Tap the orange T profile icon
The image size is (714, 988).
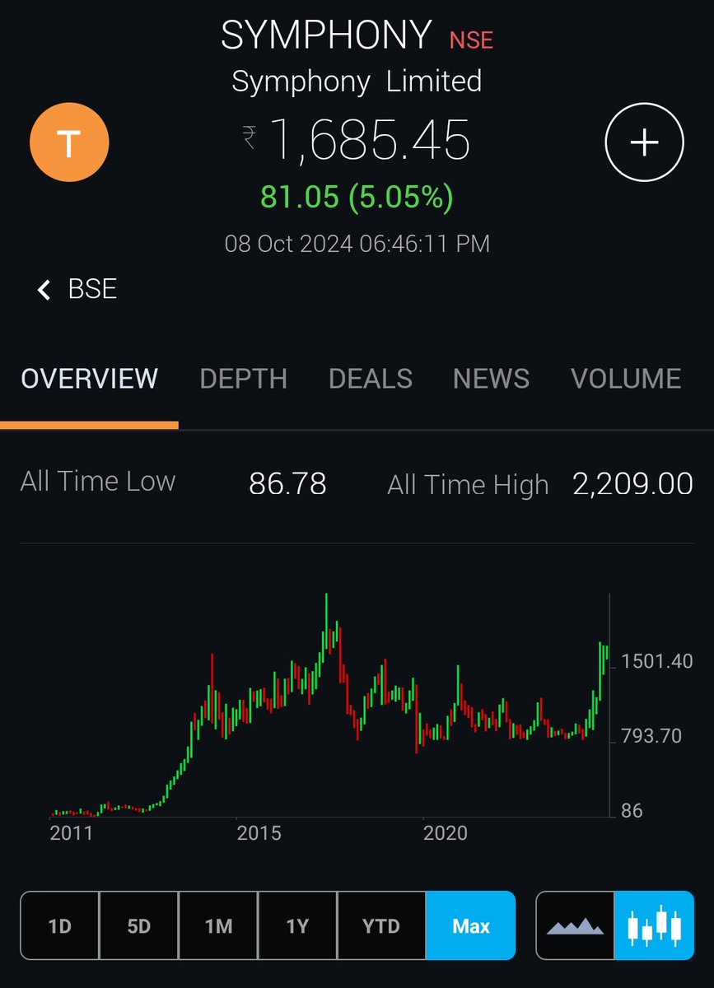pyautogui.click(x=69, y=144)
